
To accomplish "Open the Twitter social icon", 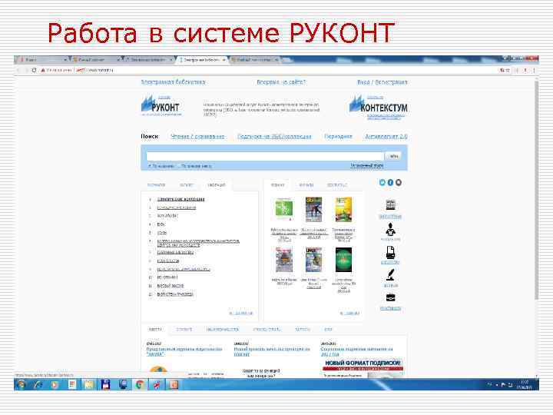I will coord(382,182).
